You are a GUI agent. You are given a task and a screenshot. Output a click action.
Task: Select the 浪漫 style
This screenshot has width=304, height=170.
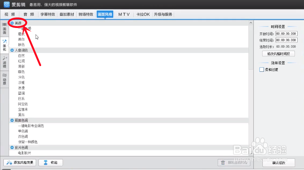[x=21, y=88]
